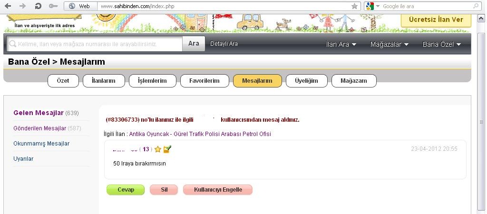Screen dimensions: 487x214
Task: Expand the Bana Özel menu
Action: point(442,44)
